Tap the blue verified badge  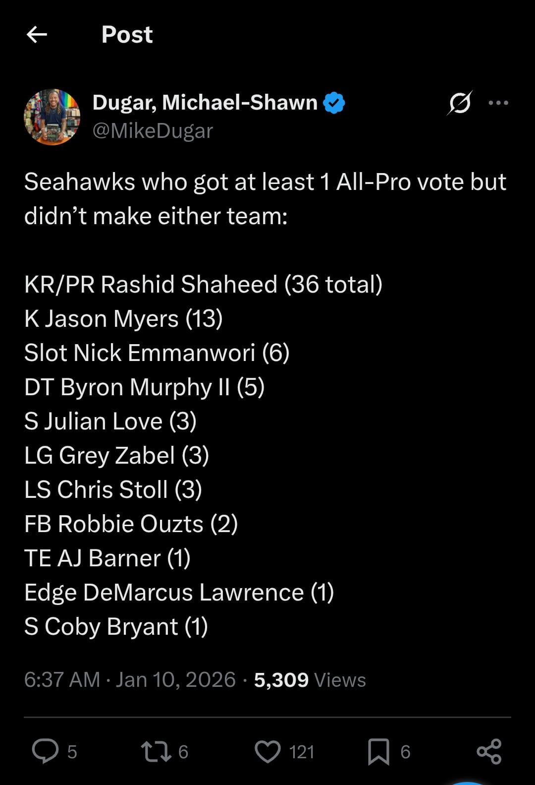tap(334, 103)
